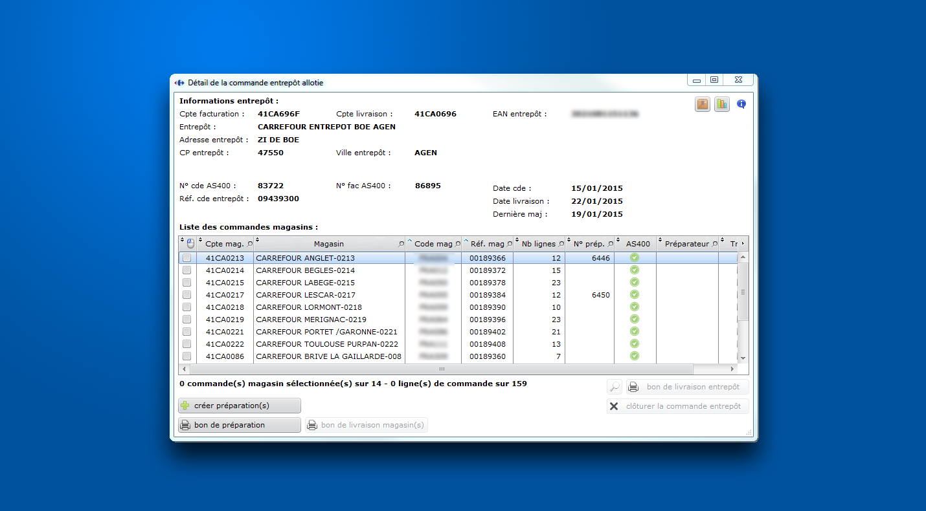926x511 pixels.
Task: Click the cardboard package box icon
Action: (703, 104)
